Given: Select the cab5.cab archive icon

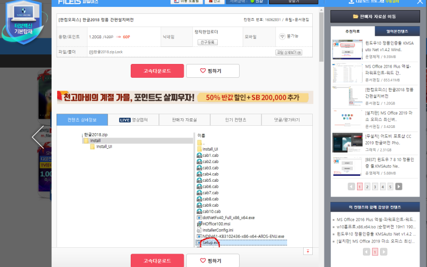Looking at the screenshot, I should (199, 180).
